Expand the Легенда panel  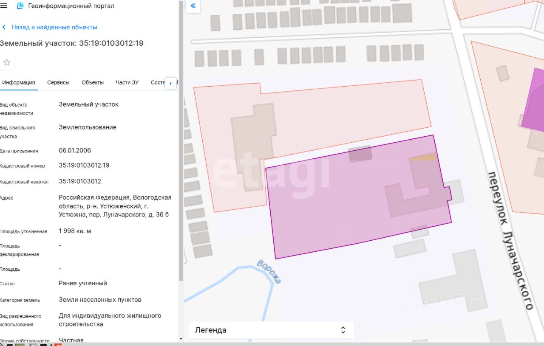[x=343, y=330]
